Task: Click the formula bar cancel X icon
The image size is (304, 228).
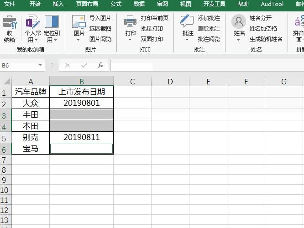Action: [68, 65]
